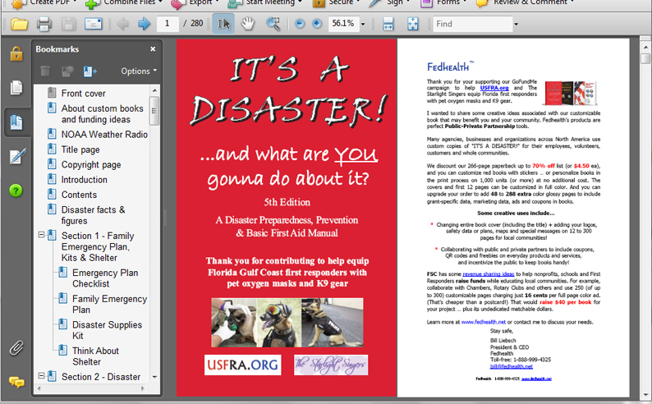Viewport: 652px width, 404px height.
Task: Click into the Find search box
Action: pos(473,24)
